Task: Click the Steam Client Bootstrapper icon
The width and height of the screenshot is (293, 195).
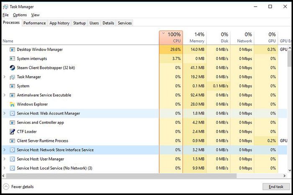Action: 12,68
